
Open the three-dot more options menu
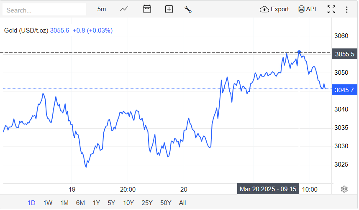coord(346,9)
